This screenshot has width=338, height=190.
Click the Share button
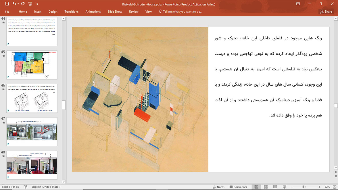pos(326,12)
